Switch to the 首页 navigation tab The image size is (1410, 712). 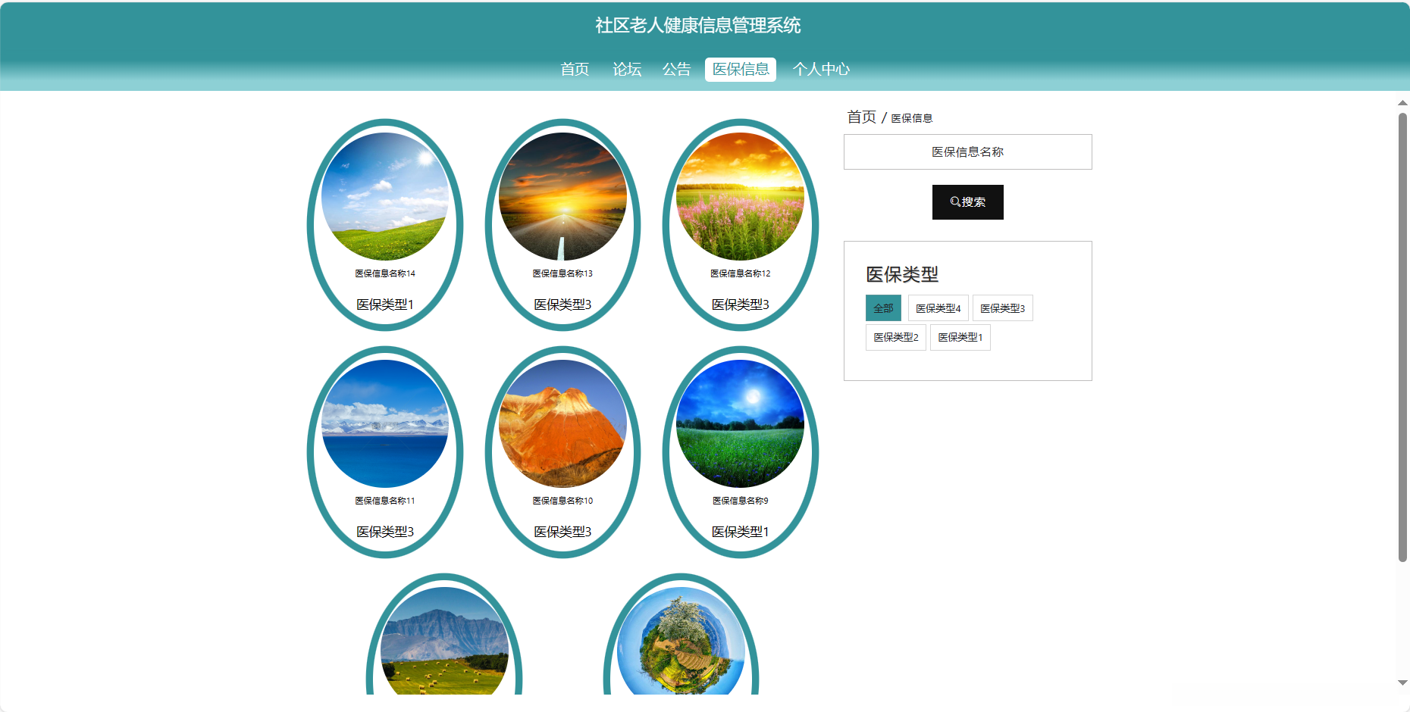coord(575,69)
